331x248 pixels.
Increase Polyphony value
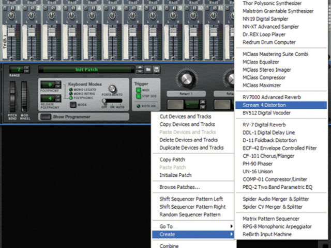(x=58, y=82)
